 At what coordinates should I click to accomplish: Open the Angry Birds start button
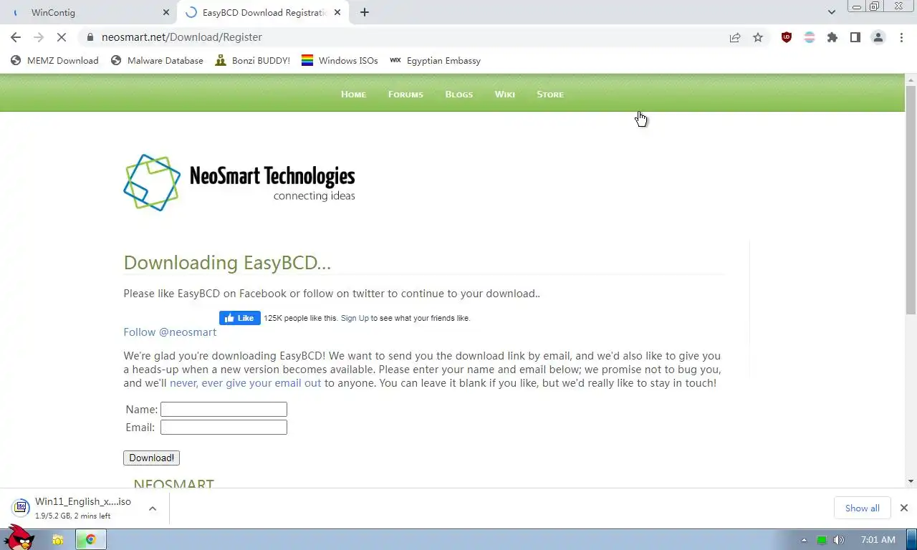coord(19,537)
